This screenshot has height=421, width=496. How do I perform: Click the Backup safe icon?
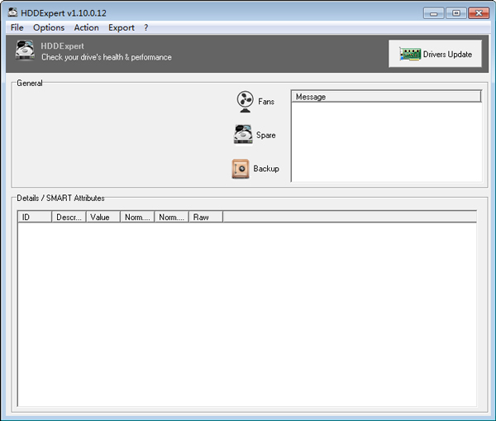coord(241,169)
